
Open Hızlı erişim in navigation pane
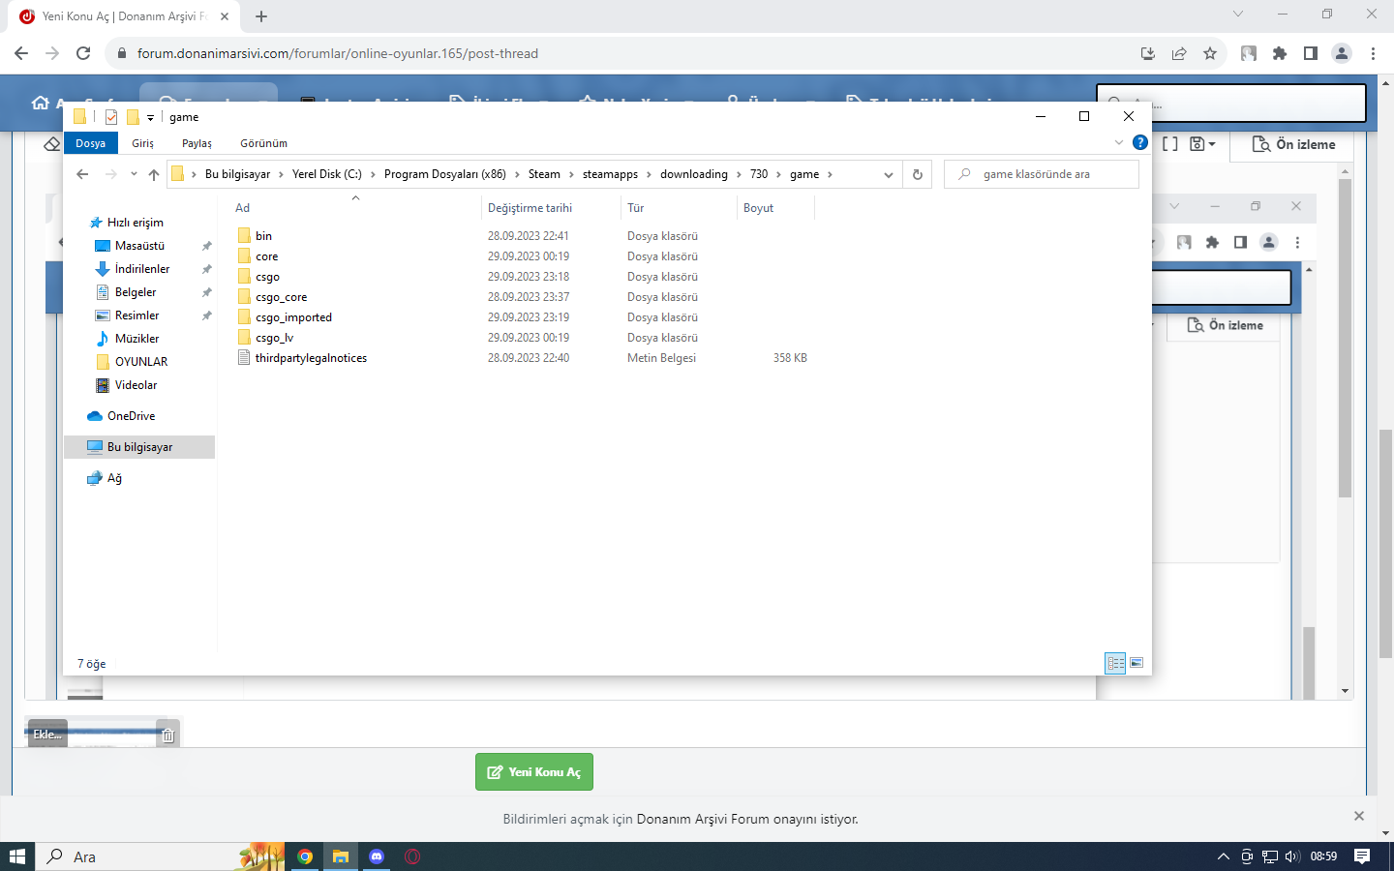[x=135, y=223]
